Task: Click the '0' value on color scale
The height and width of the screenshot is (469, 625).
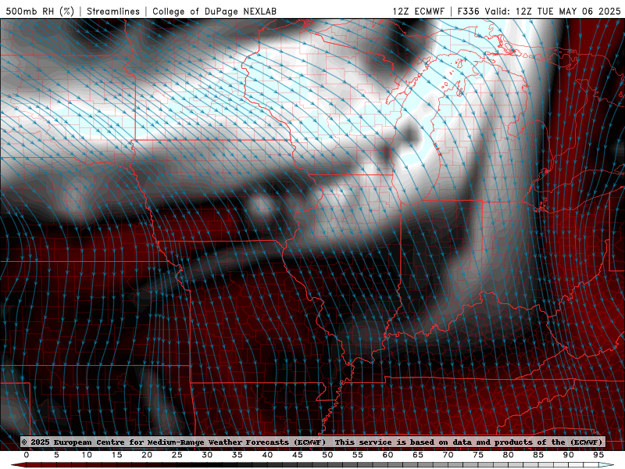Action: (x=27, y=455)
